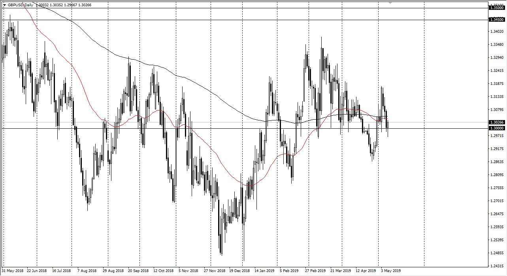Click the current price tag 1.30266
507x276 pixels.
[x=496, y=122]
